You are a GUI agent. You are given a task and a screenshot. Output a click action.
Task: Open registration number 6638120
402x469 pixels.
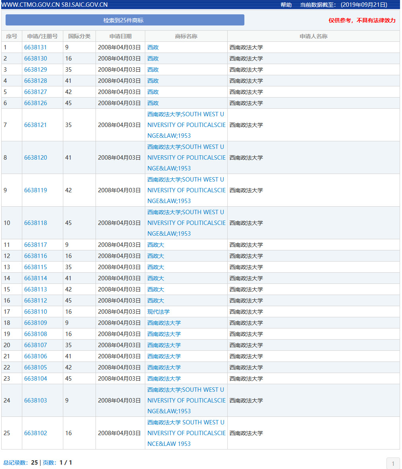(x=35, y=157)
